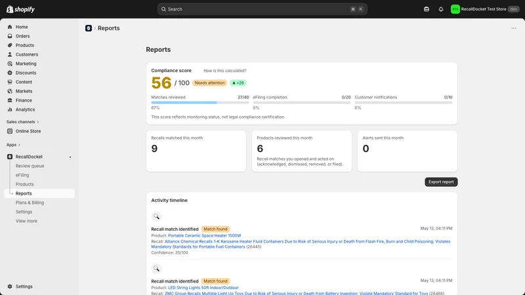Image resolution: width=525 pixels, height=295 pixels.
Task: Open Alliance Chemical Recalls Kerosene Heater link
Action: (x=301, y=244)
